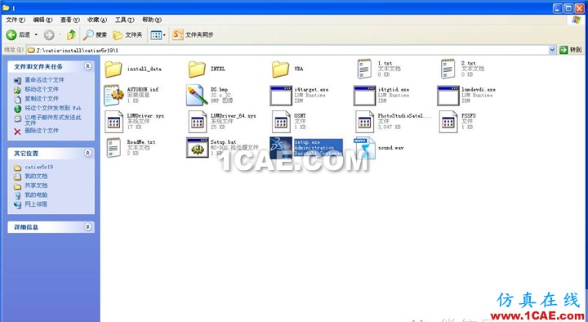Select the install_data folder icon
The height and width of the screenshot is (322, 588).
[114, 69]
